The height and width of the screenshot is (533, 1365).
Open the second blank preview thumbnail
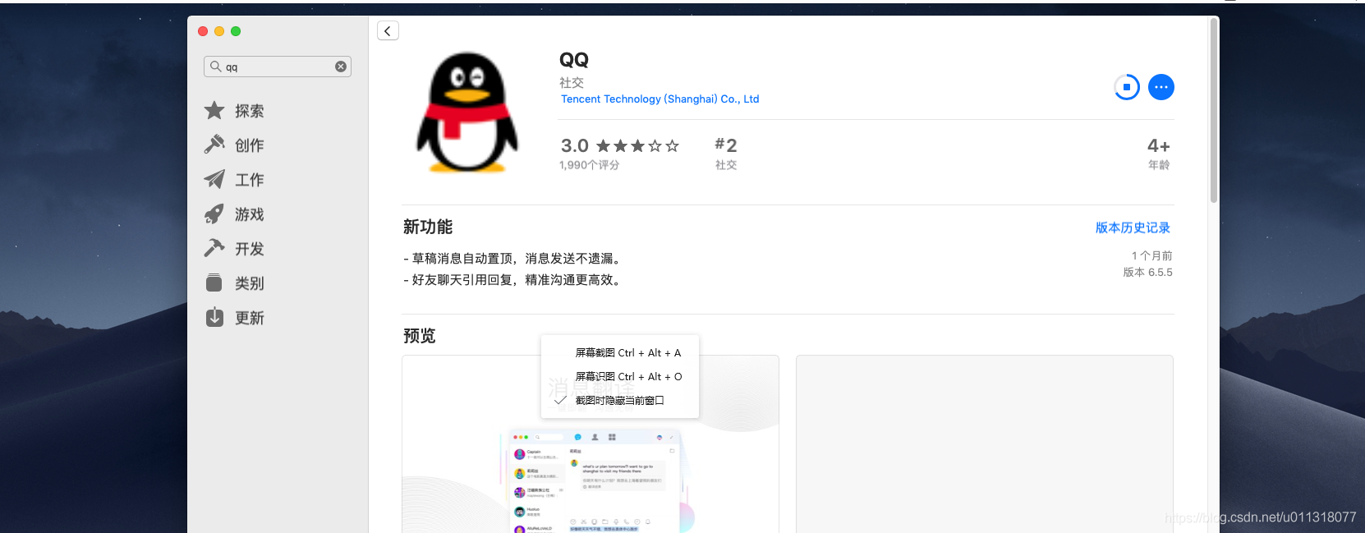tap(984, 443)
